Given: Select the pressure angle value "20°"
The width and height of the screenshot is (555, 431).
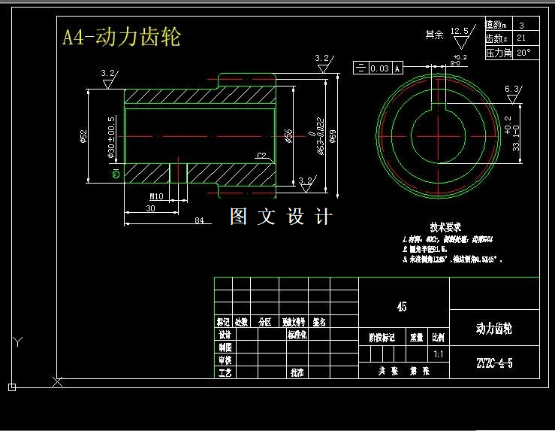Looking at the screenshot, I should point(523,53).
